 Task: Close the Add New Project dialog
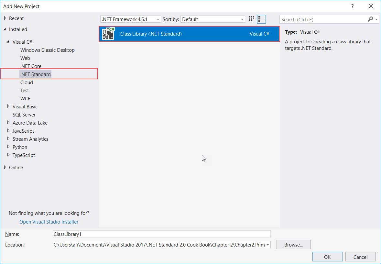click(371, 6)
